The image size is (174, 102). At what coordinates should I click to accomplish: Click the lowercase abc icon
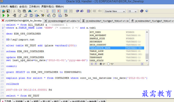(x=100, y=11)
